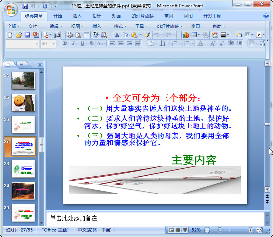
Task: Go to the previous slide button
Action: pyautogui.click(x=267, y=196)
